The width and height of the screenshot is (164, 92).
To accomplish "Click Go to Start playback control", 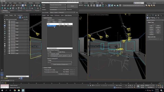I will click(126, 85).
